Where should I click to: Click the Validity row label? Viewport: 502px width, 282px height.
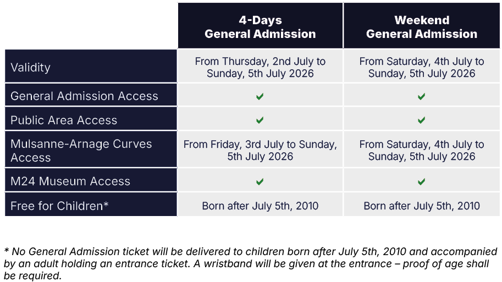pyautogui.click(x=31, y=68)
